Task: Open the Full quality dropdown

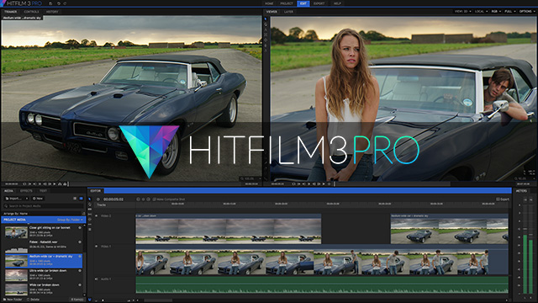Action: [510, 11]
